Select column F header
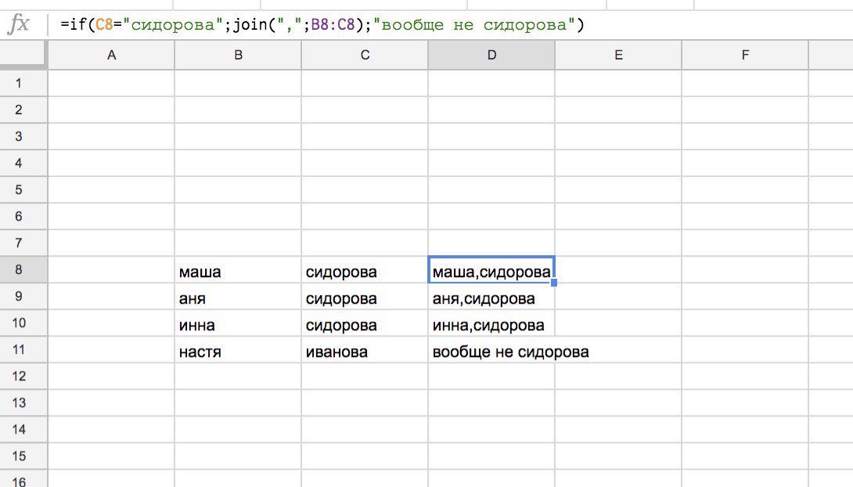853x487 pixels. coord(744,55)
